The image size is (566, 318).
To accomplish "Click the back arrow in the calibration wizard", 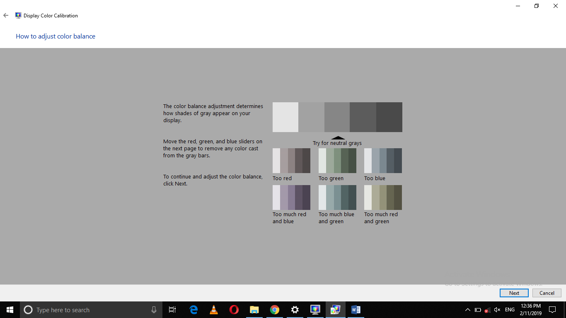I will 6,15.
